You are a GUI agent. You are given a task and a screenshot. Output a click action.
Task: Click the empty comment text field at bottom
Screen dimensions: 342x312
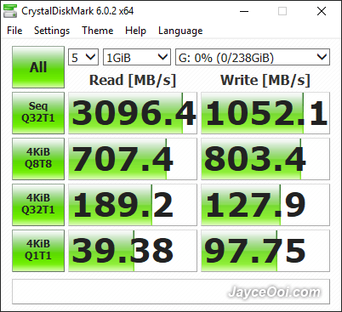point(171,292)
